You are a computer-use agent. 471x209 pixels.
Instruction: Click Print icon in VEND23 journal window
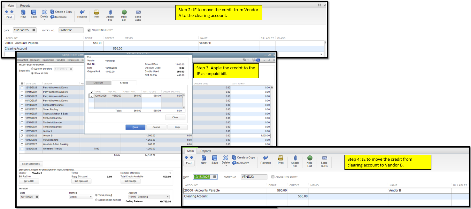point(281,158)
